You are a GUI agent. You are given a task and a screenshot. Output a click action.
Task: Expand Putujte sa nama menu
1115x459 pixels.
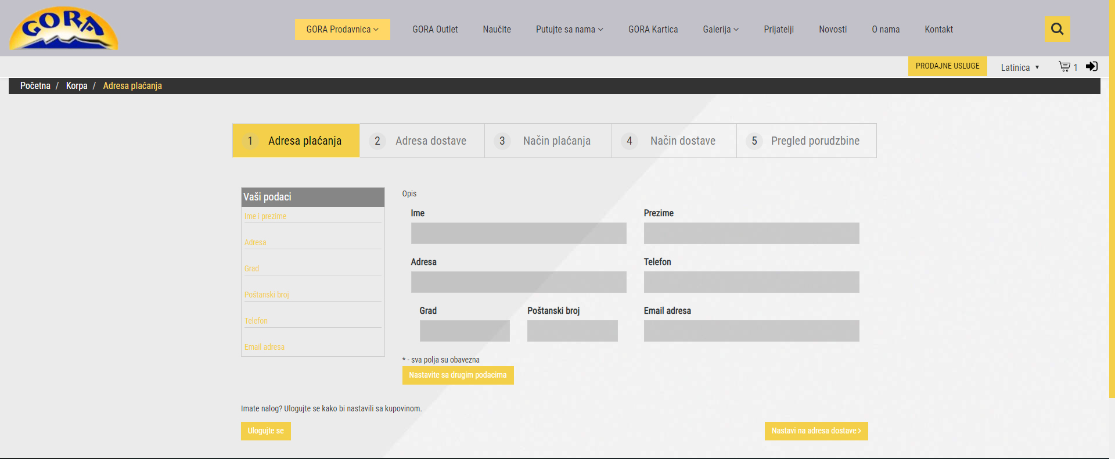coord(570,30)
